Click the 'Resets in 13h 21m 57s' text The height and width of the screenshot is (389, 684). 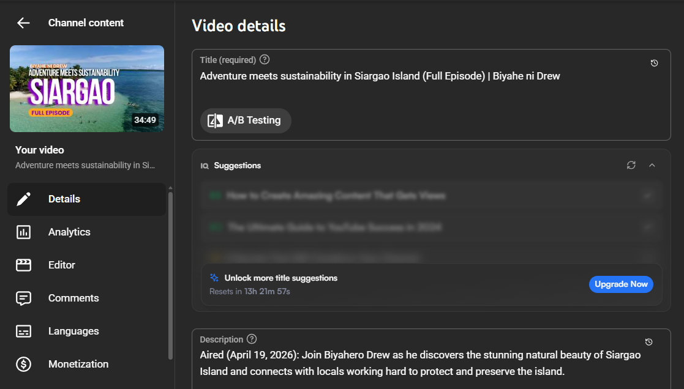coord(249,291)
